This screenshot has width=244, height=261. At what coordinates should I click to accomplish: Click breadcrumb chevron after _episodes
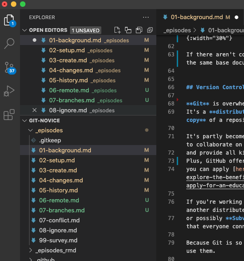coord(195,30)
